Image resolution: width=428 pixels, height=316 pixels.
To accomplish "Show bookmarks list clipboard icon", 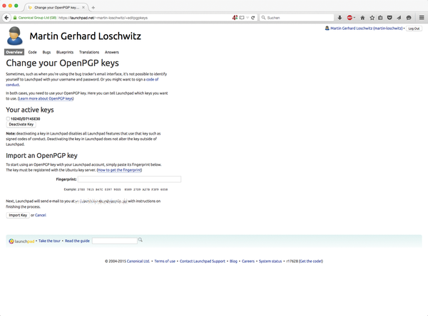I will click(x=380, y=18).
